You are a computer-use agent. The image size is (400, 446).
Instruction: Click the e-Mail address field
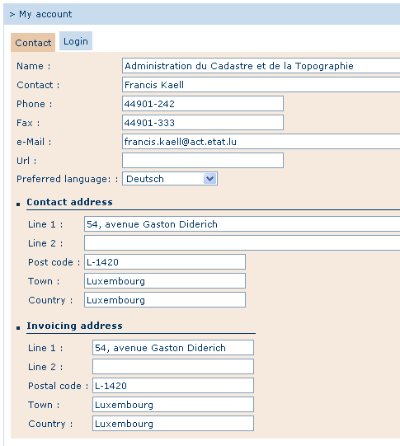261,142
